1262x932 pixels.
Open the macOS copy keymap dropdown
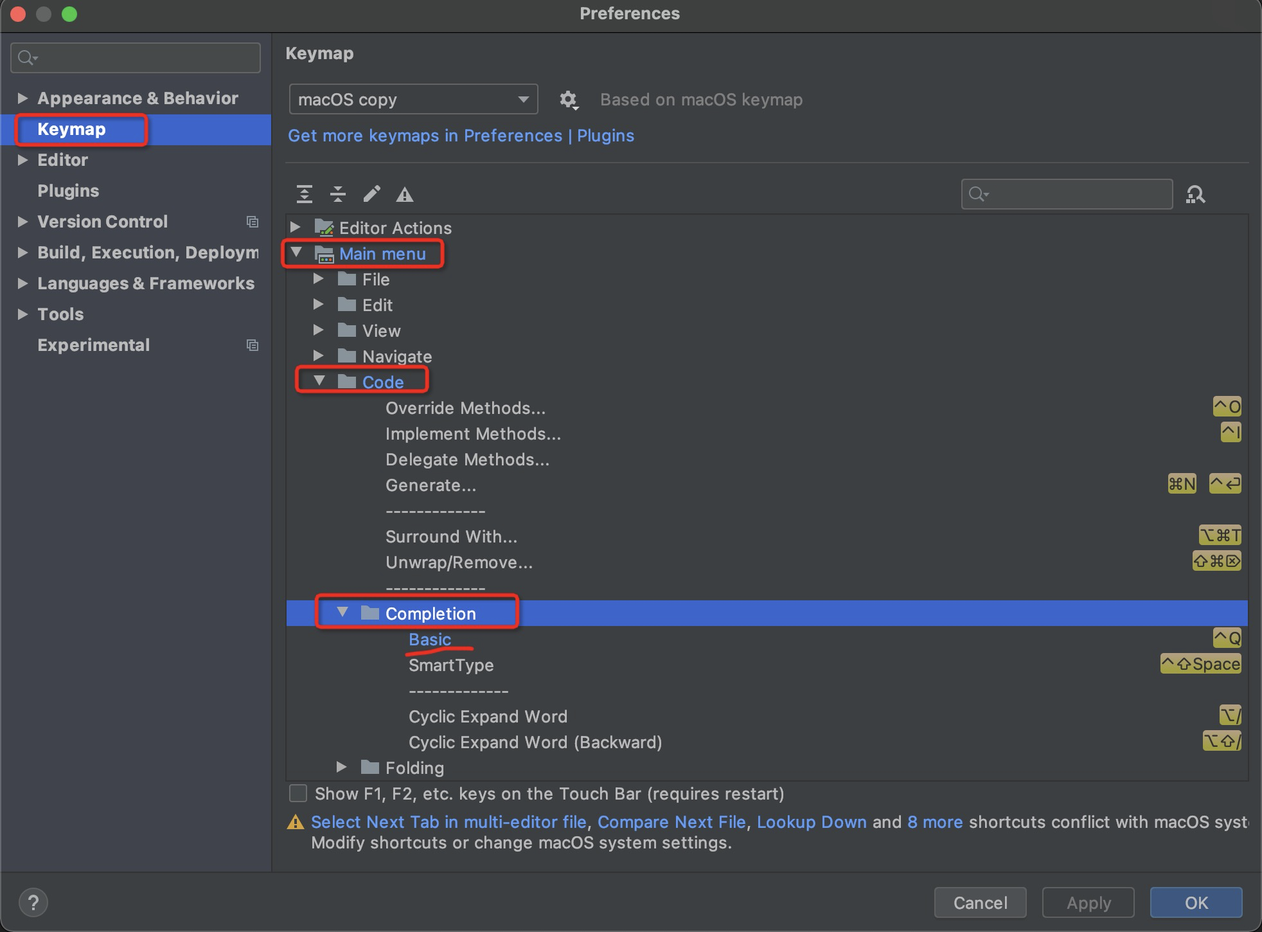tap(413, 99)
